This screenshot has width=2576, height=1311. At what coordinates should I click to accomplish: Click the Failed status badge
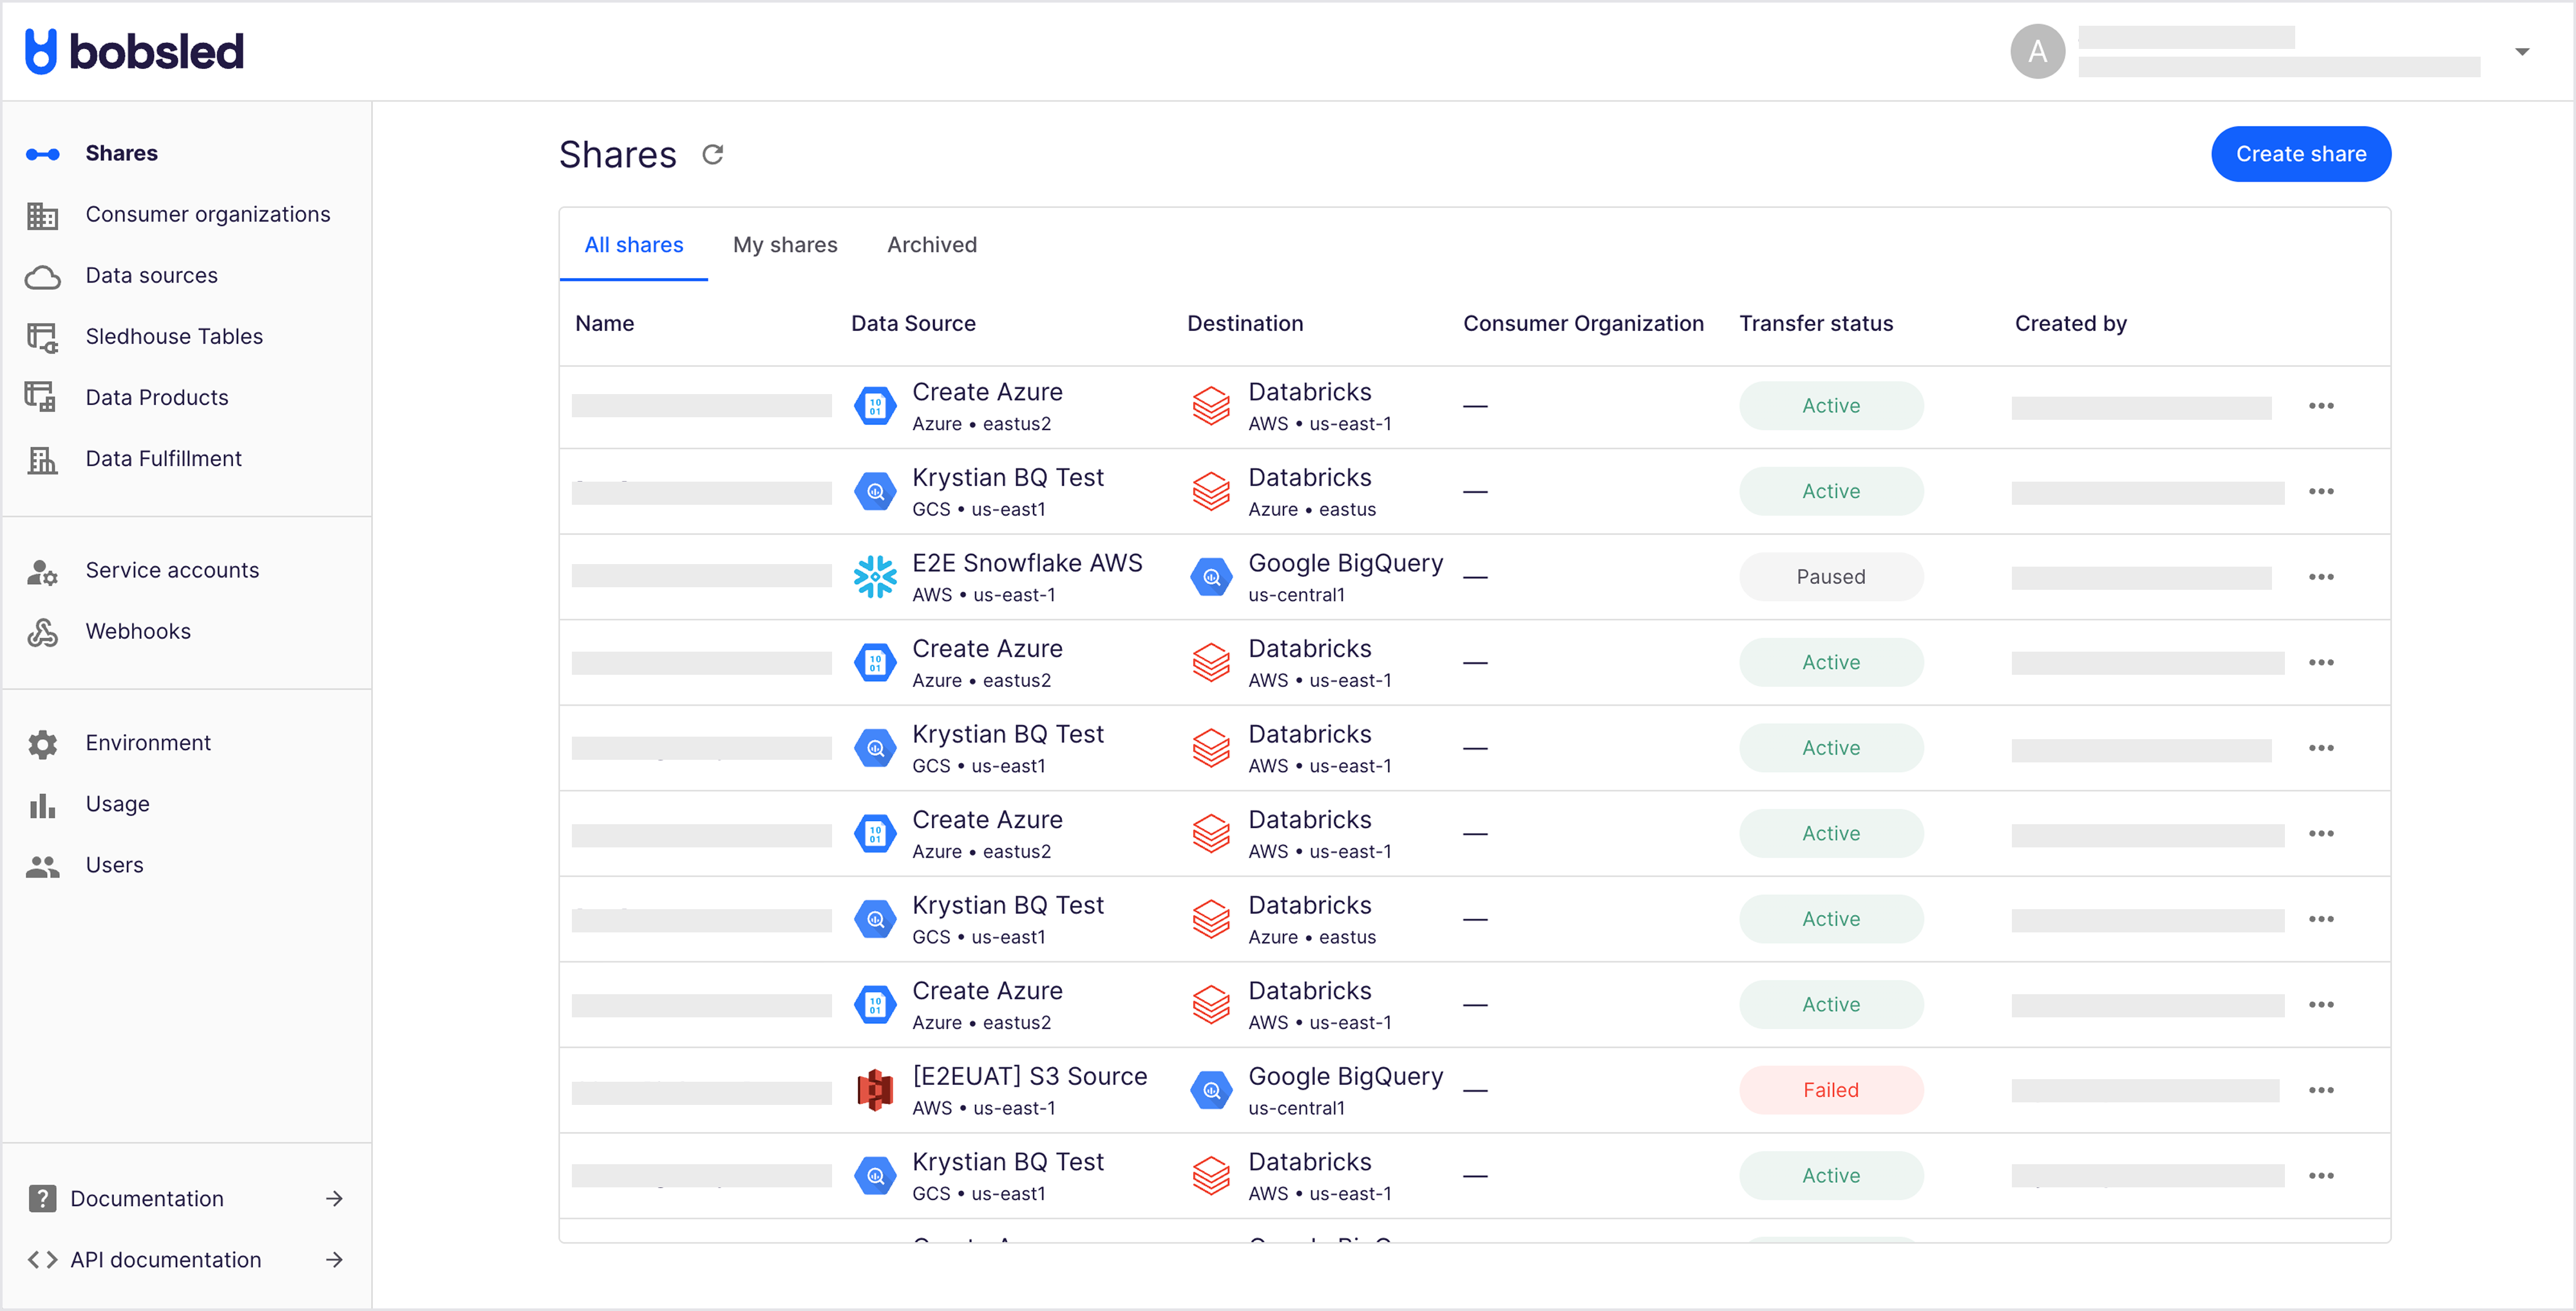point(1830,1090)
